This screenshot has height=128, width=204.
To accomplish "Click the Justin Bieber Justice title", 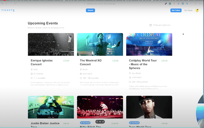I will pyautogui.click(x=45, y=125).
